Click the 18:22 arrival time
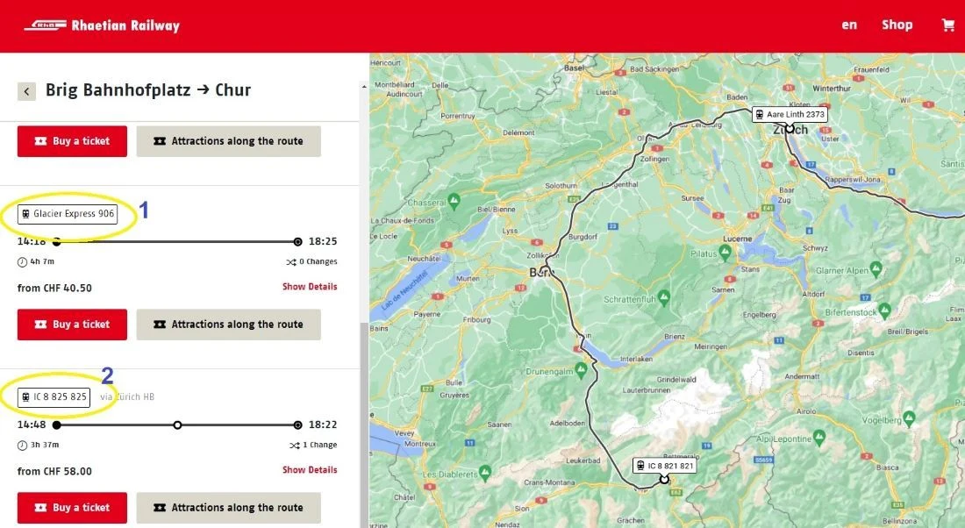 point(323,425)
